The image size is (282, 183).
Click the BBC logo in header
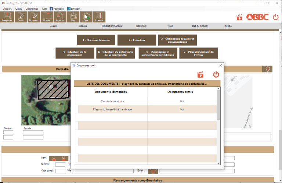pos(257,17)
